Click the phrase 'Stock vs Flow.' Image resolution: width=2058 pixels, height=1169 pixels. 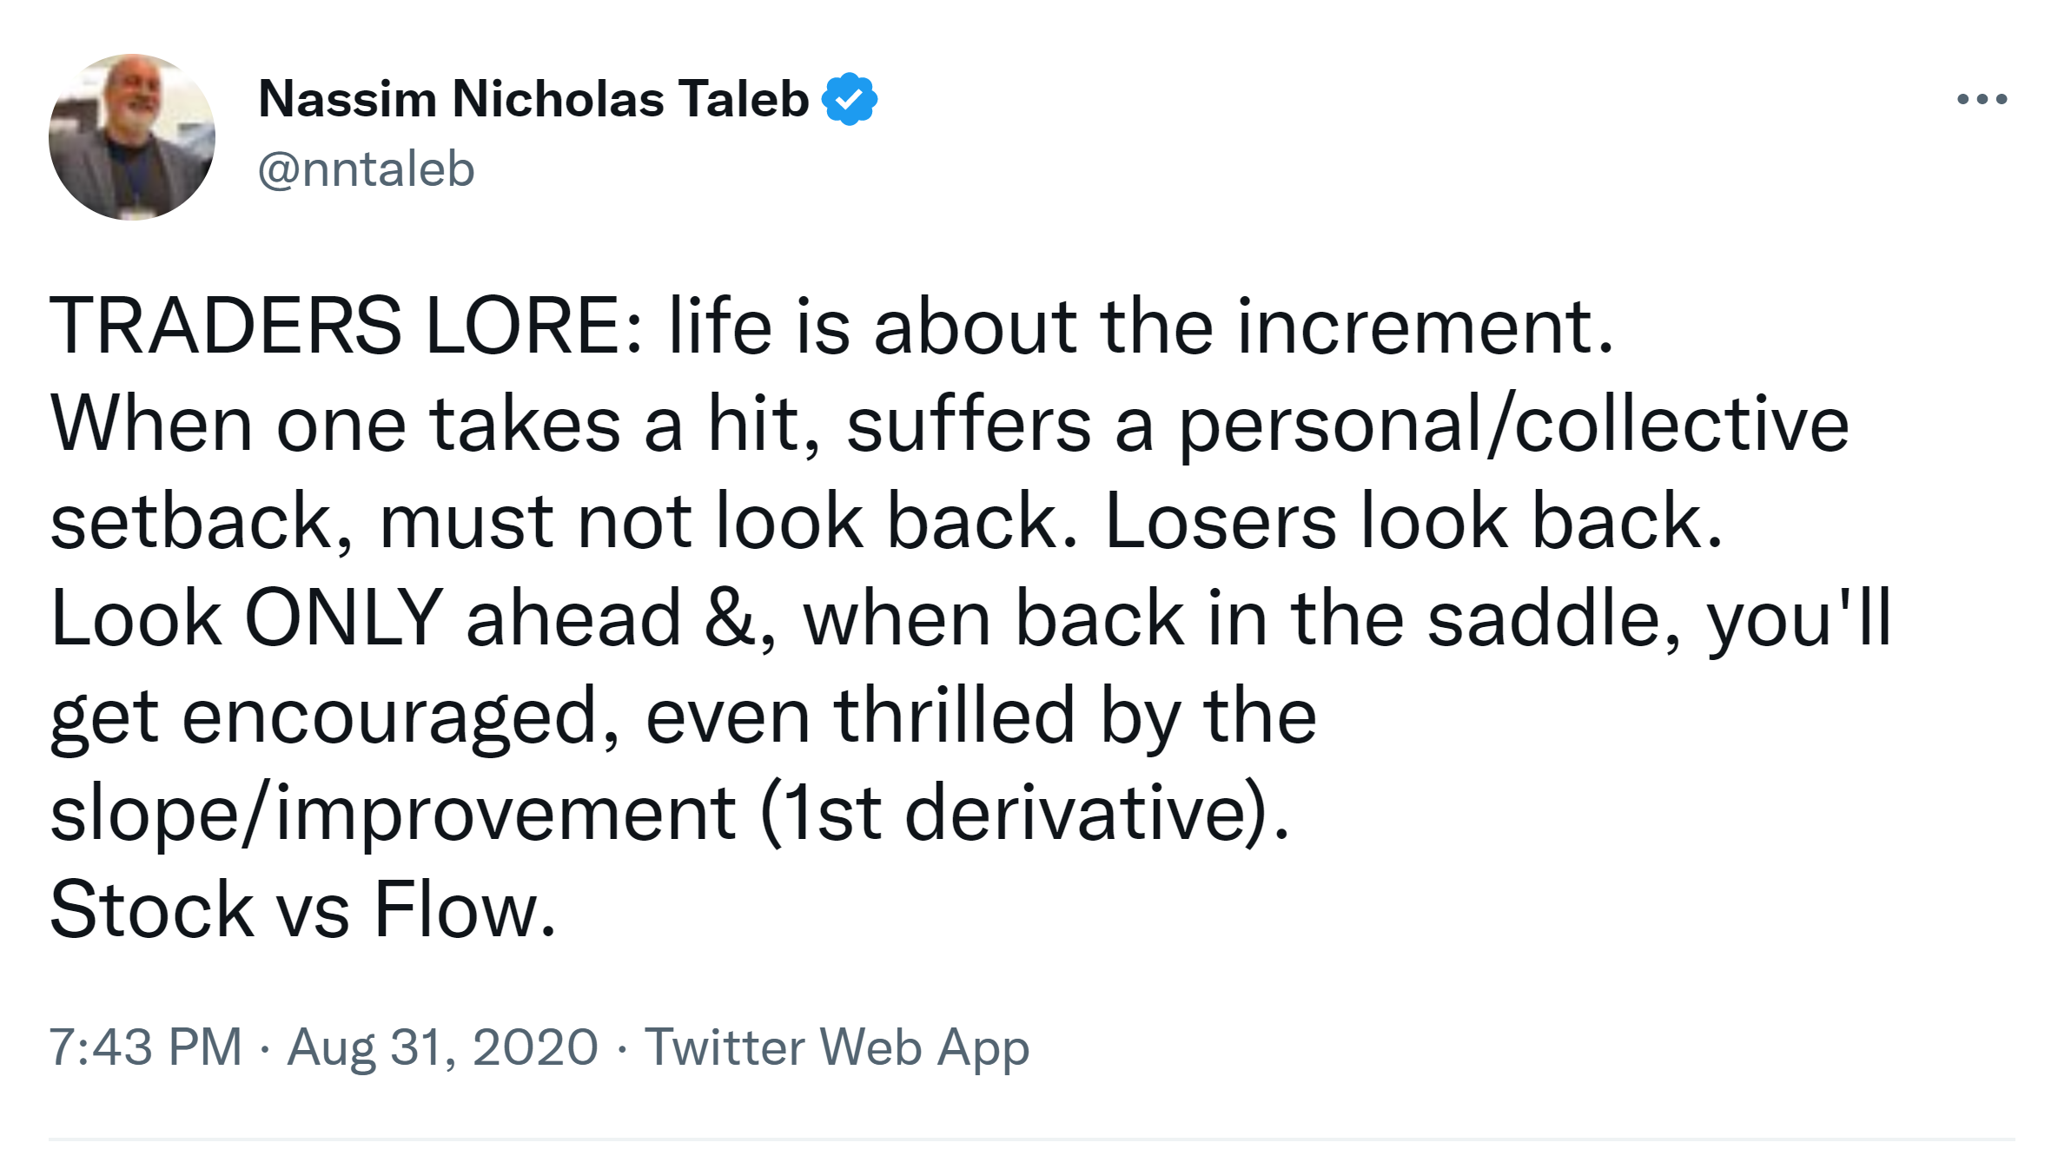302,910
